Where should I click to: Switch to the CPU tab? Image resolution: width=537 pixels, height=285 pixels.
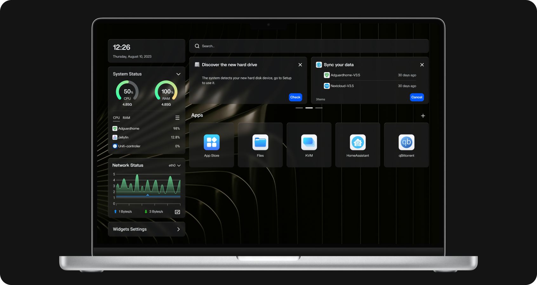(116, 117)
